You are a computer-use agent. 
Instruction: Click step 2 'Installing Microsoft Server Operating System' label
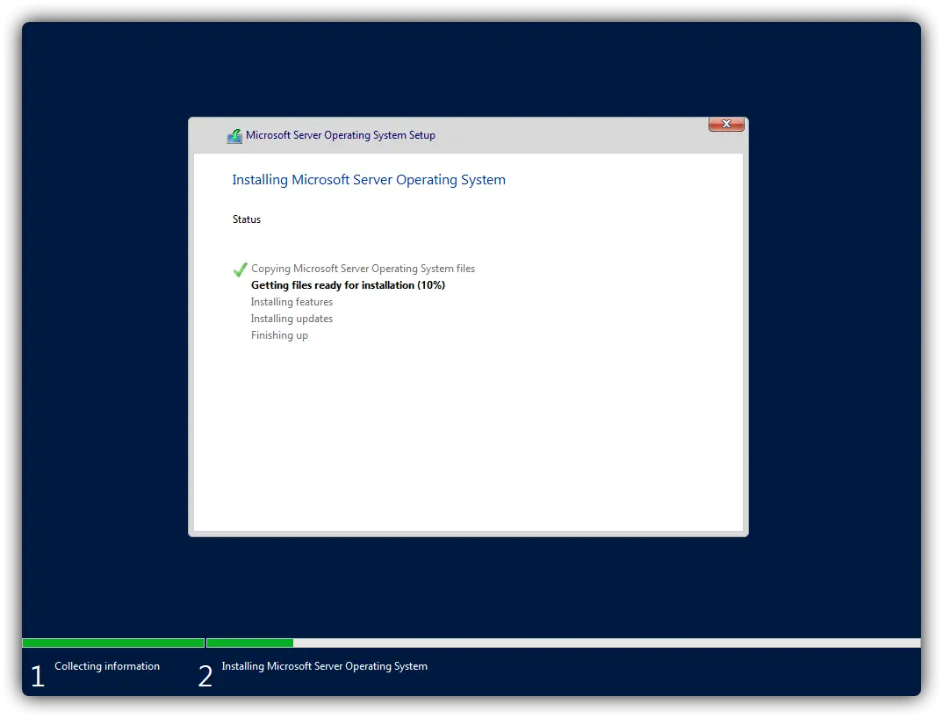click(x=324, y=666)
